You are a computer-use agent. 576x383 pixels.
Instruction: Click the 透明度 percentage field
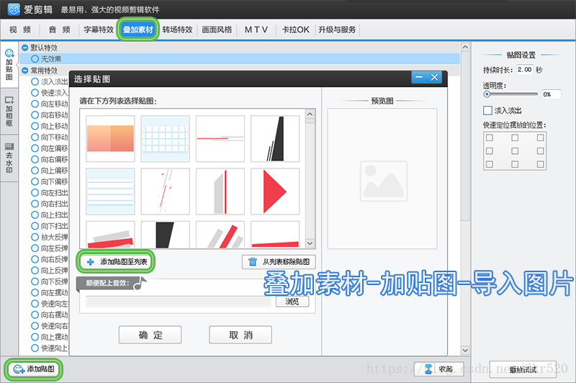tap(552, 94)
